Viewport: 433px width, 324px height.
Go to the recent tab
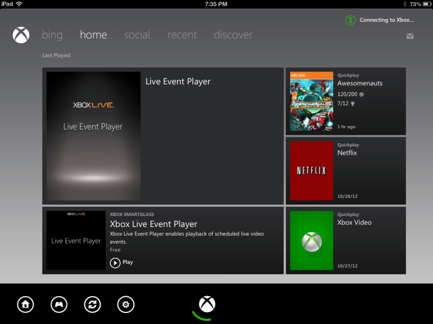pos(182,35)
